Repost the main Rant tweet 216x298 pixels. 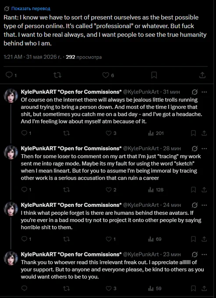point(57,75)
